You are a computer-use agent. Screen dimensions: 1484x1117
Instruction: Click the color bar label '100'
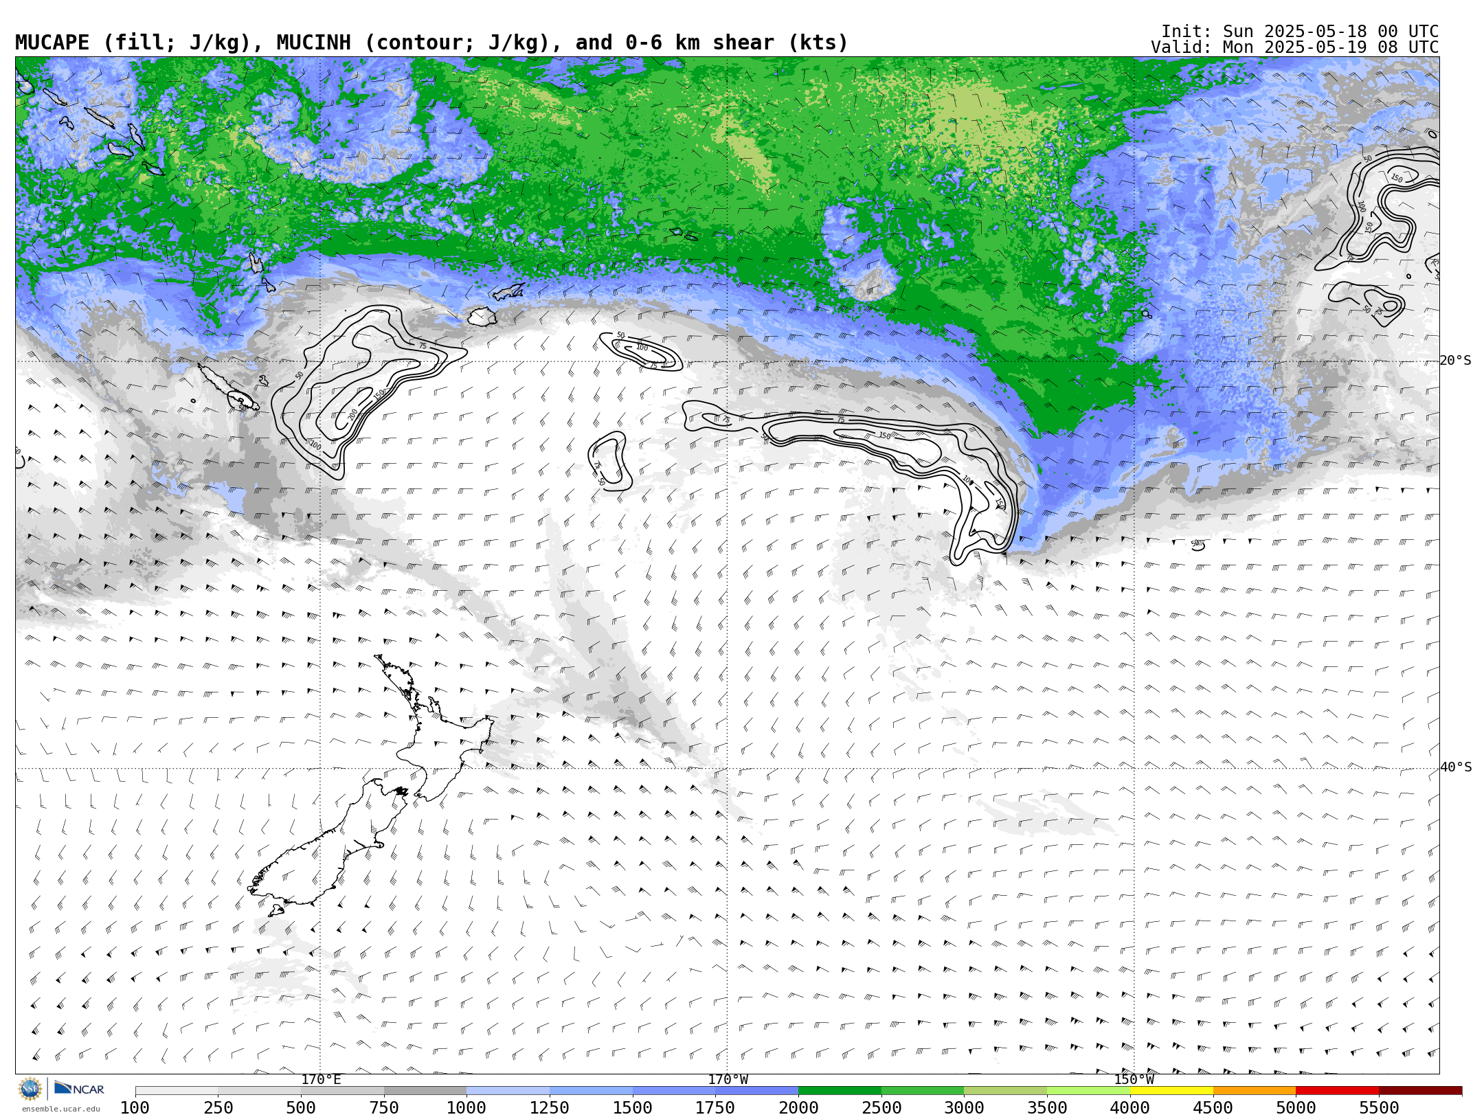click(135, 1107)
